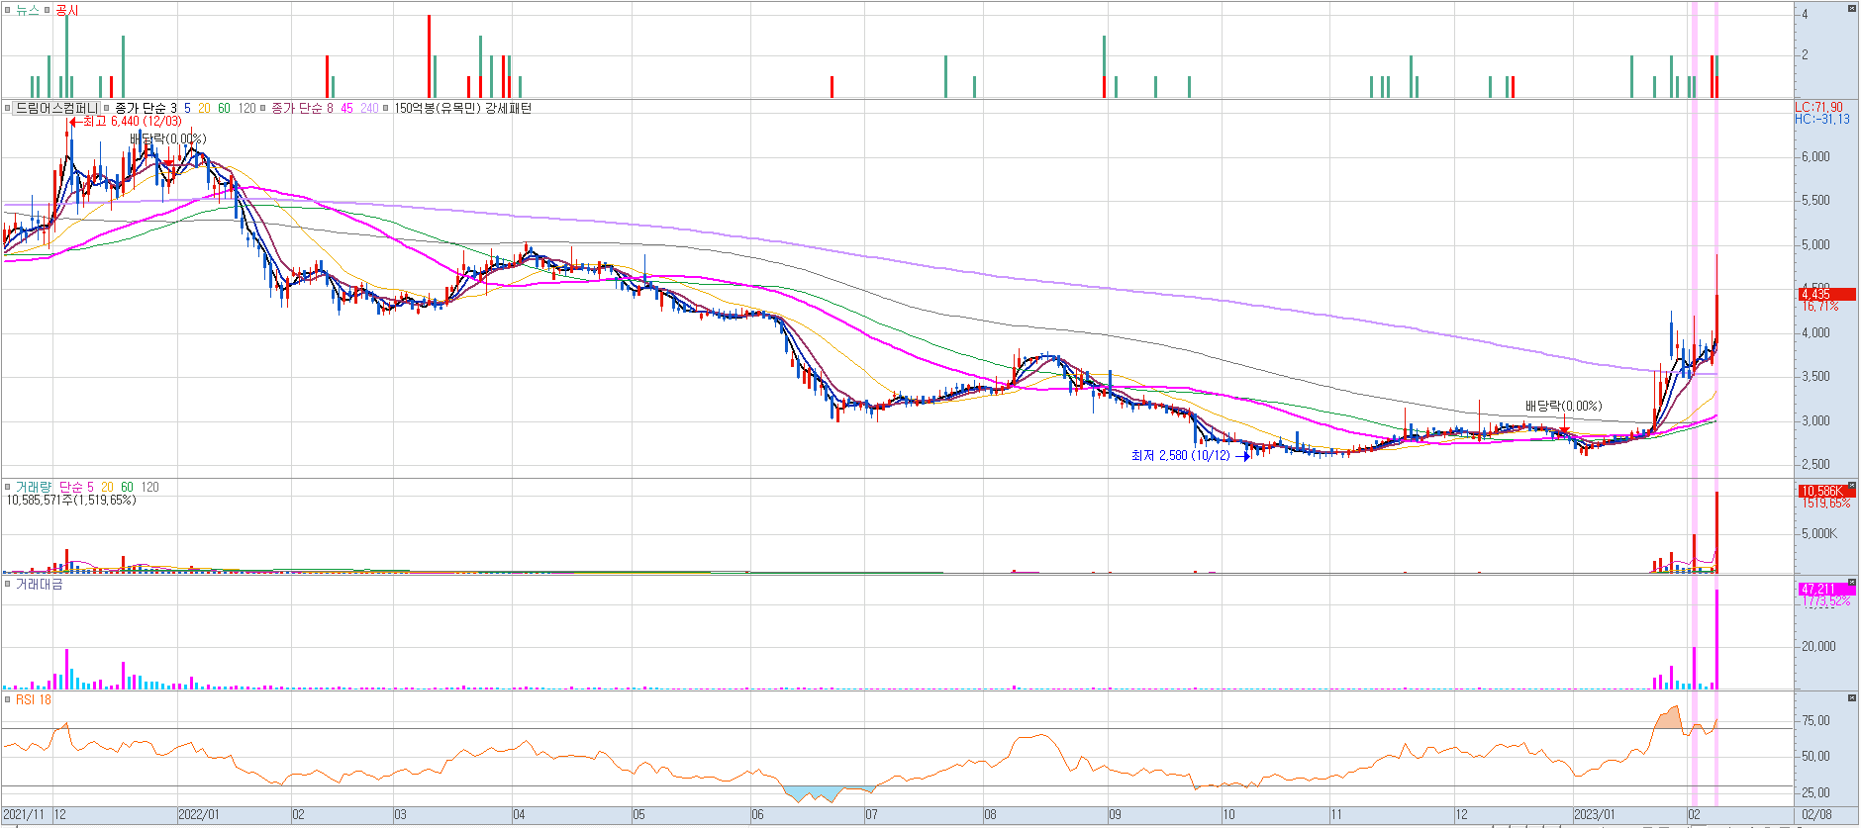Toggle the 뉴스 series marker square
This screenshot has height=828, width=1861.
click(7, 10)
